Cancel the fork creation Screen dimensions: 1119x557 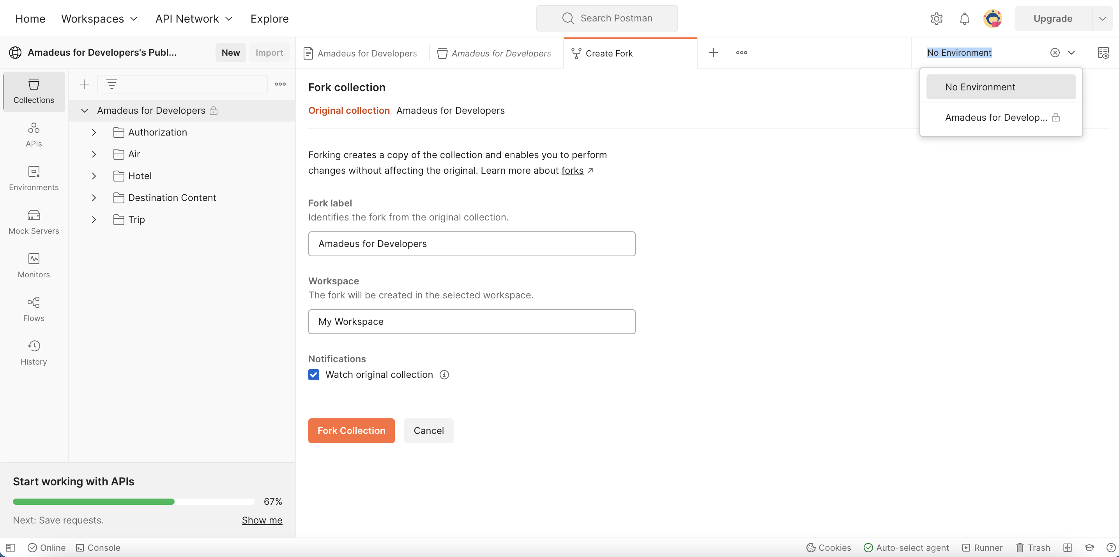tap(429, 431)
